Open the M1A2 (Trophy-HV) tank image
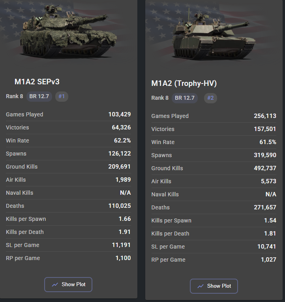285x302 pixels. [214, 33]
